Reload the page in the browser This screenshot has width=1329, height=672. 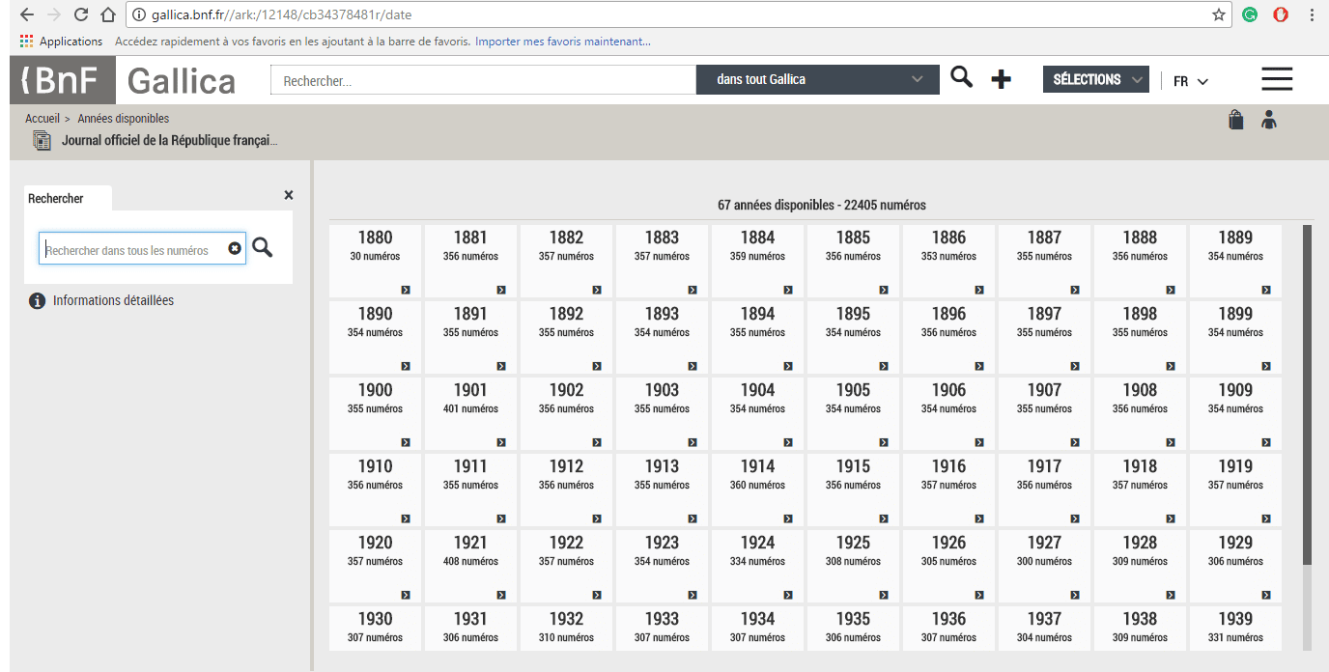(81, 14)
